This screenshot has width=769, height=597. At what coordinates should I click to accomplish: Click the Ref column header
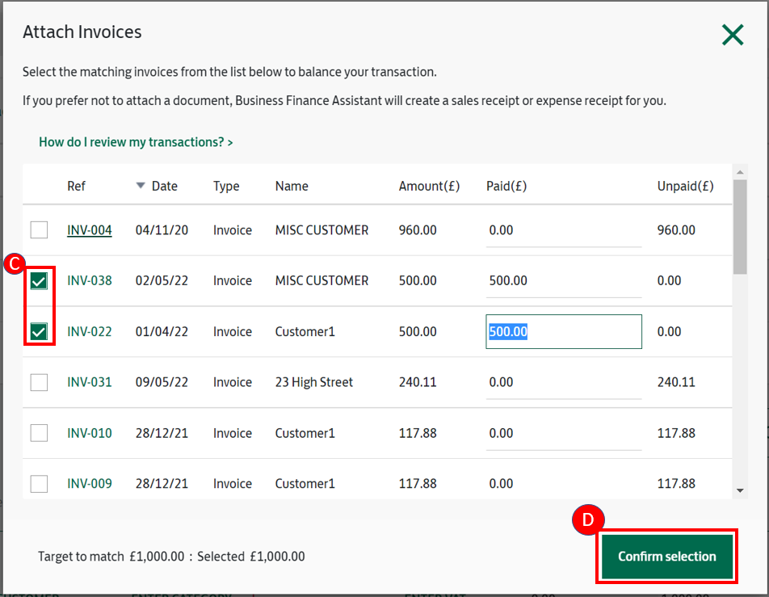76,186
